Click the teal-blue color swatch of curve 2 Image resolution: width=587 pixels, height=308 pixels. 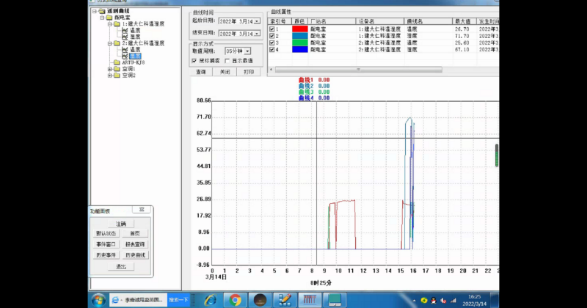click(300, 36)
